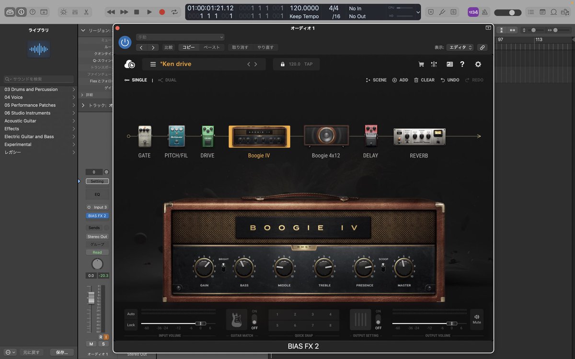Select Quick Snap slot 1

(x=277, y=314)
